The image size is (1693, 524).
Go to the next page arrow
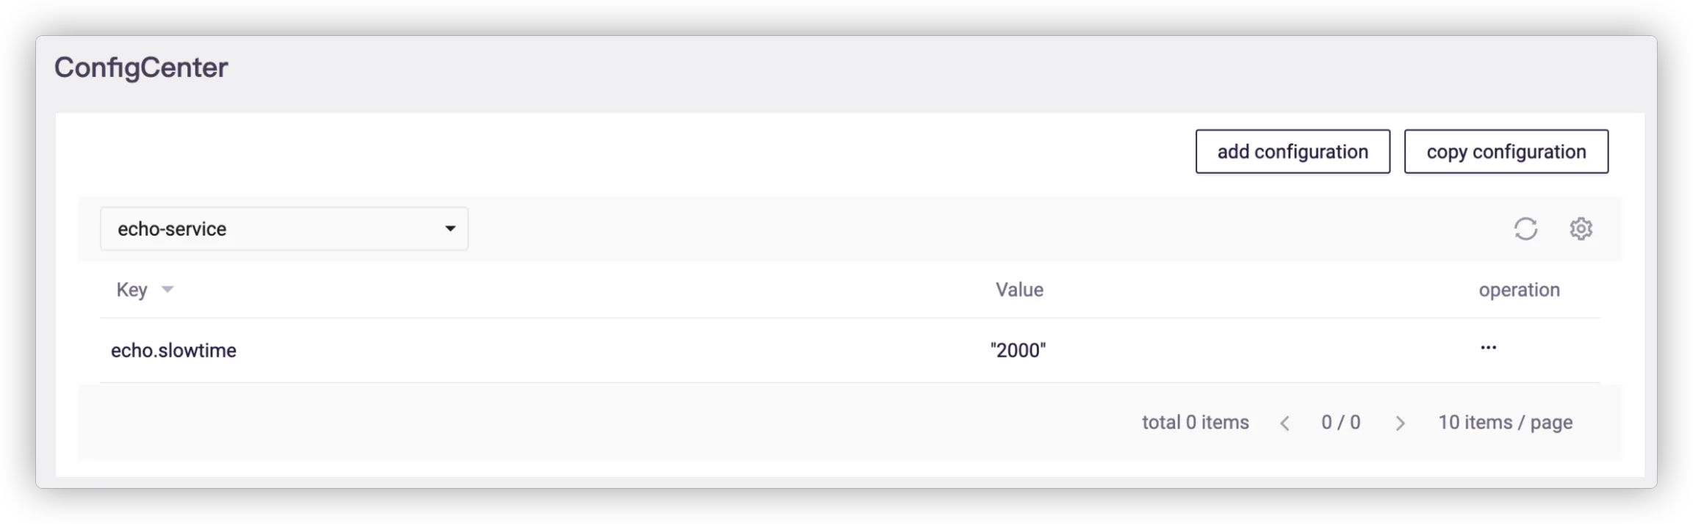(1400, 423)
